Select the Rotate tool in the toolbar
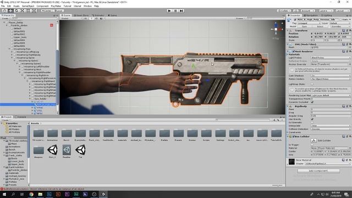This screenshot has height=198, width=352. 16,10
